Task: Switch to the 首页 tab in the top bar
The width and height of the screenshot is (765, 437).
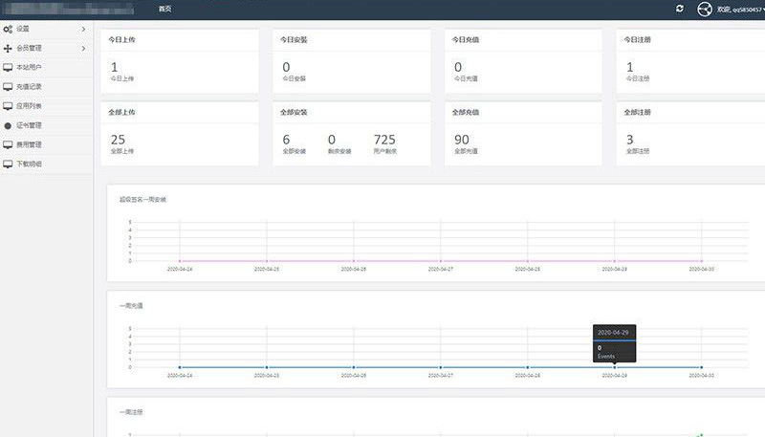Action: click(x=165, y=9)
